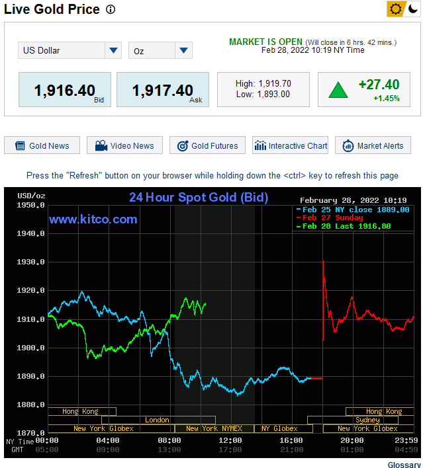Click the Market Alerts clock icon

click(348, 145)
